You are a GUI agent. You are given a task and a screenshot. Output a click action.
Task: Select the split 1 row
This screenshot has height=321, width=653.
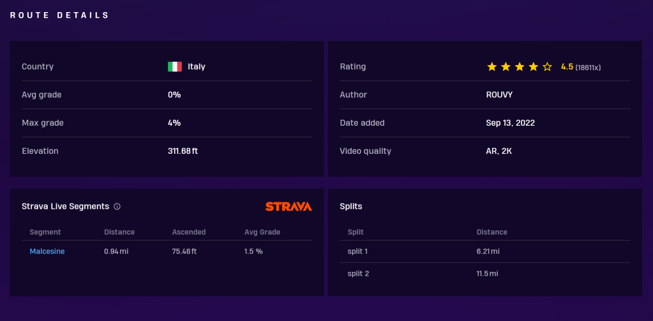479,251
